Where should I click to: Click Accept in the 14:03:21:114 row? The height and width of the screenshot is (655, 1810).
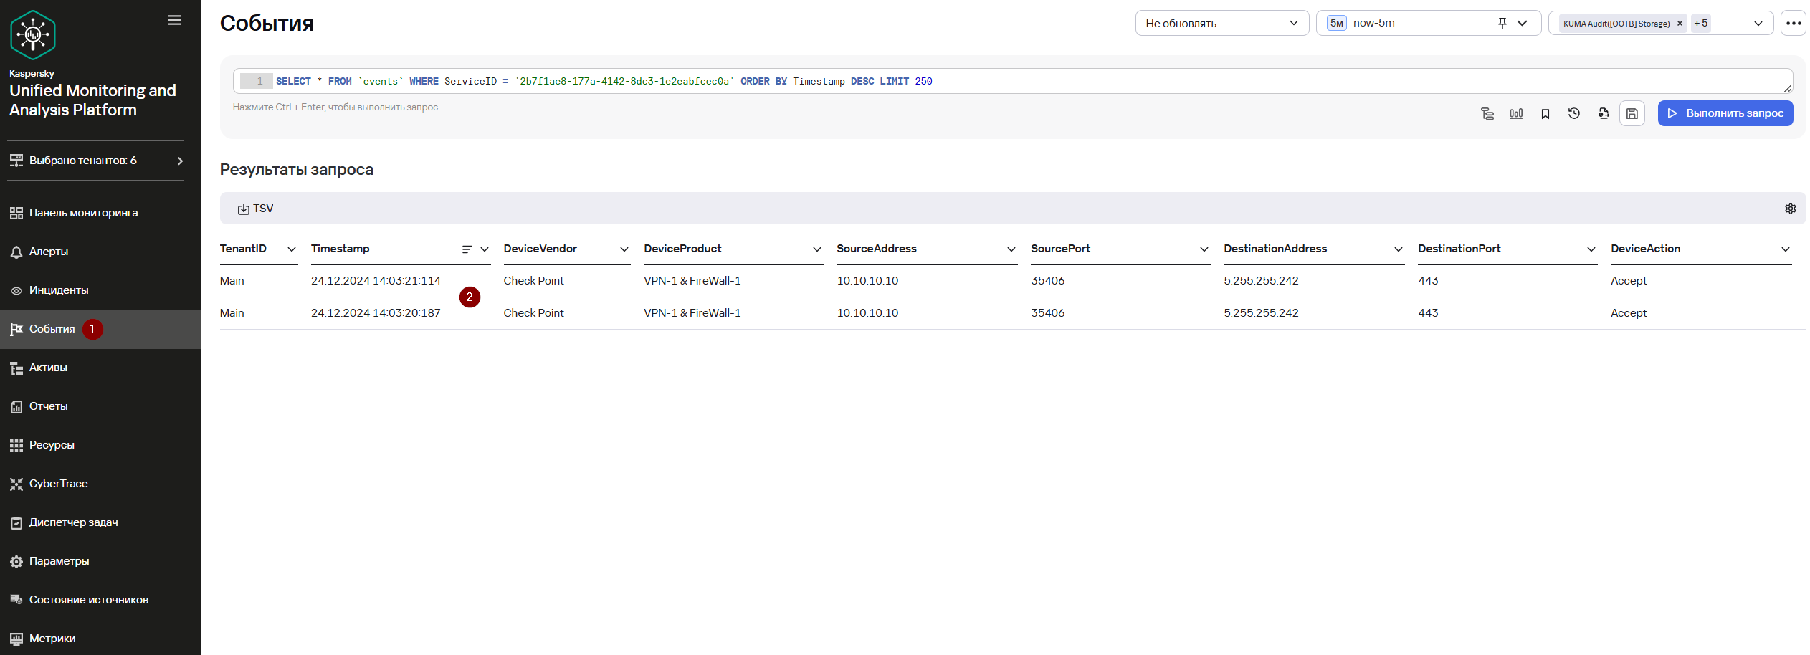tap(1629, 281)
